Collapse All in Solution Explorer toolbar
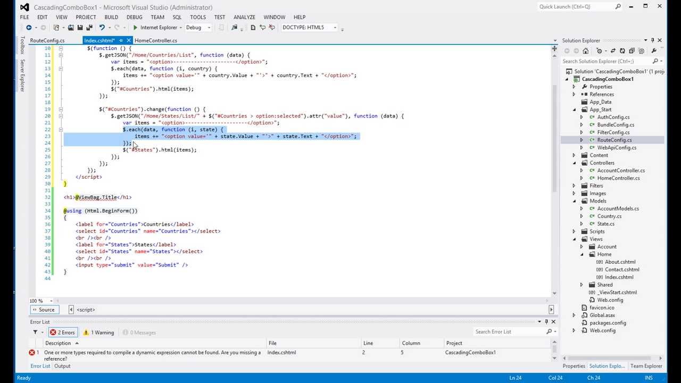 [x=632, y=51]
